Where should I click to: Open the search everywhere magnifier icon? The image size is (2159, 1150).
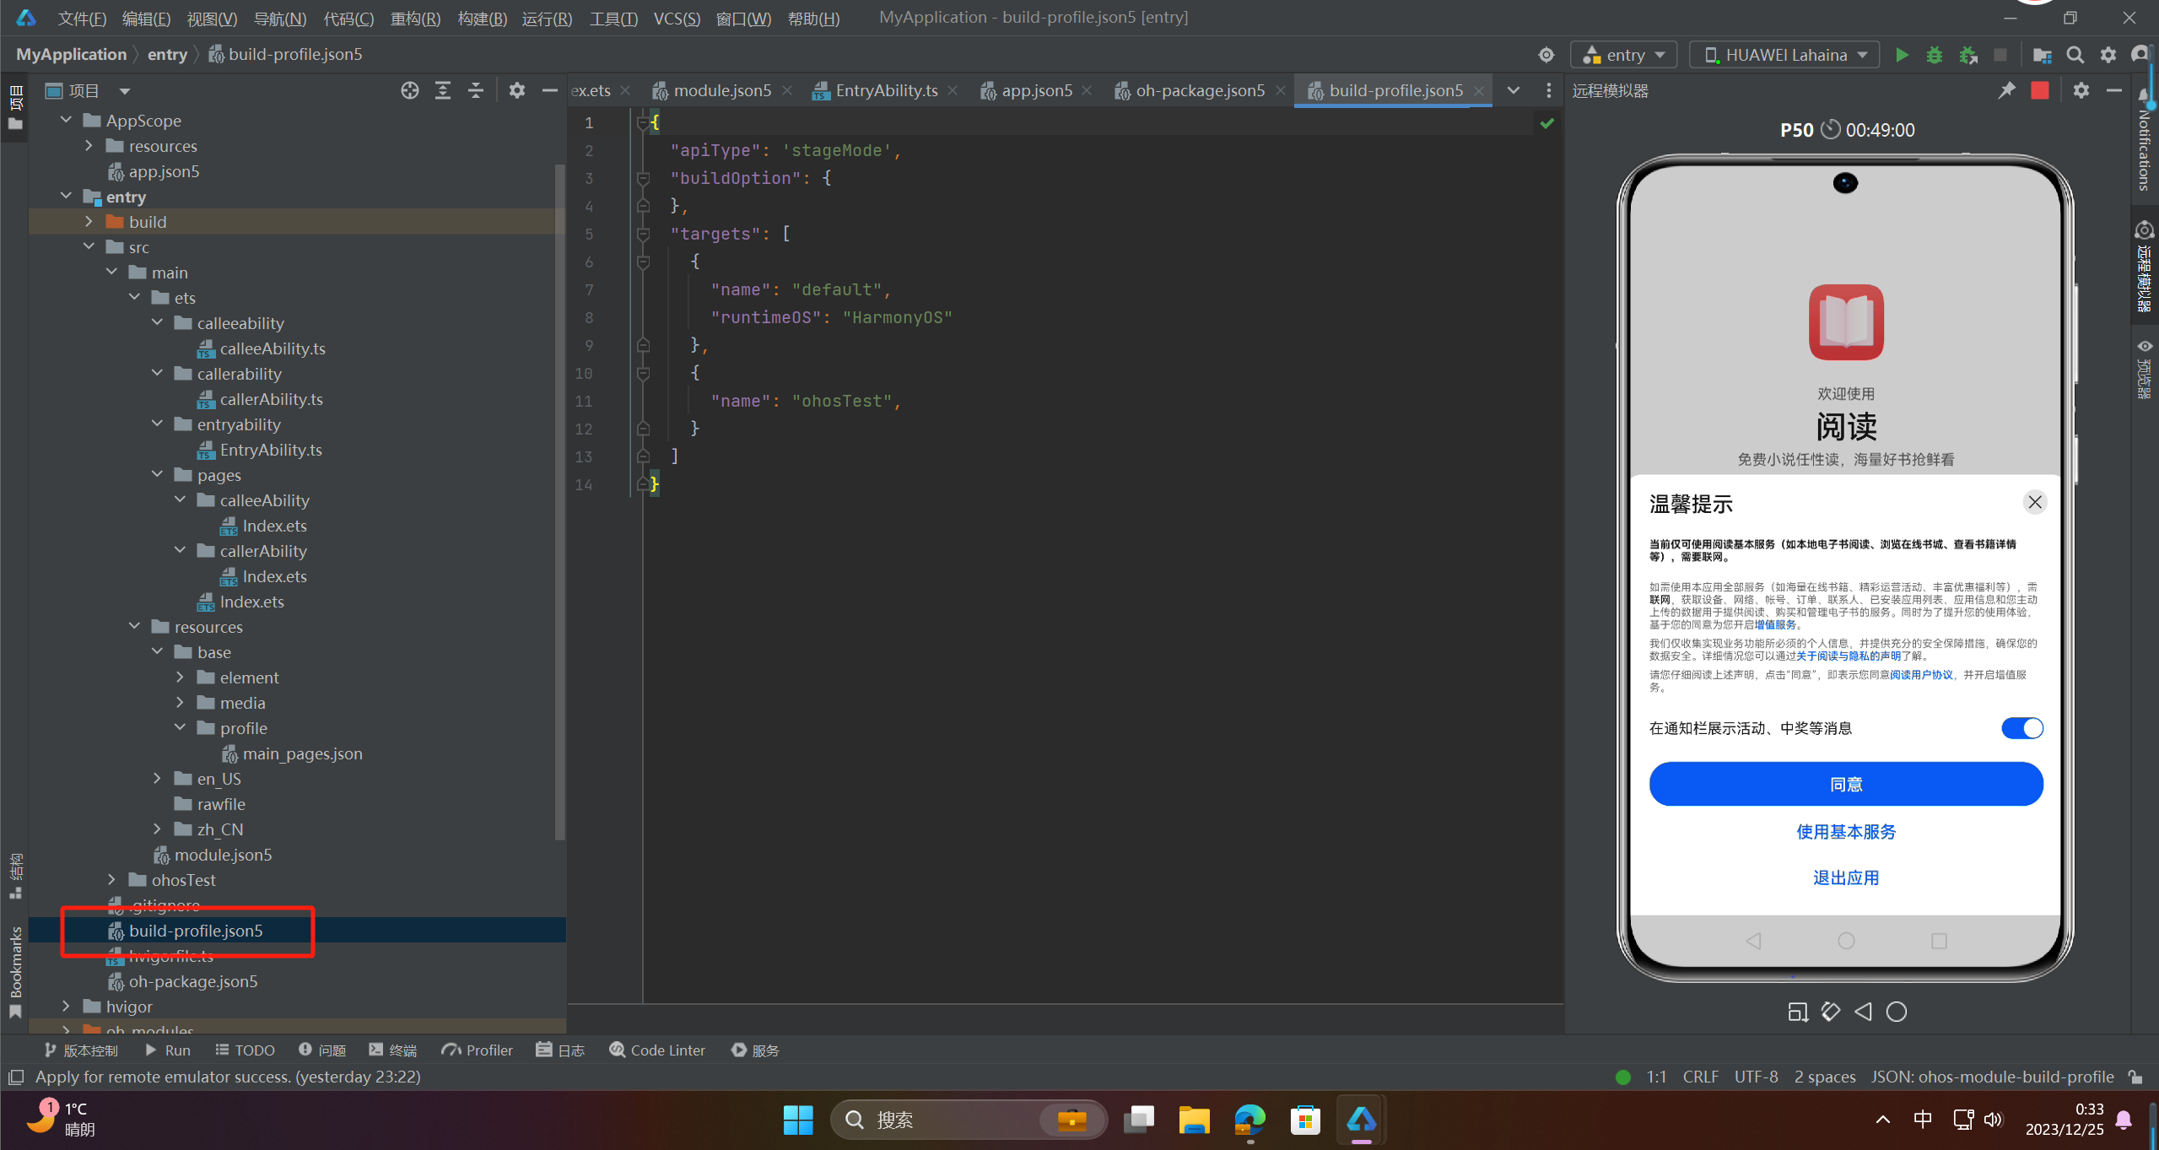(x=2075, y=55)
